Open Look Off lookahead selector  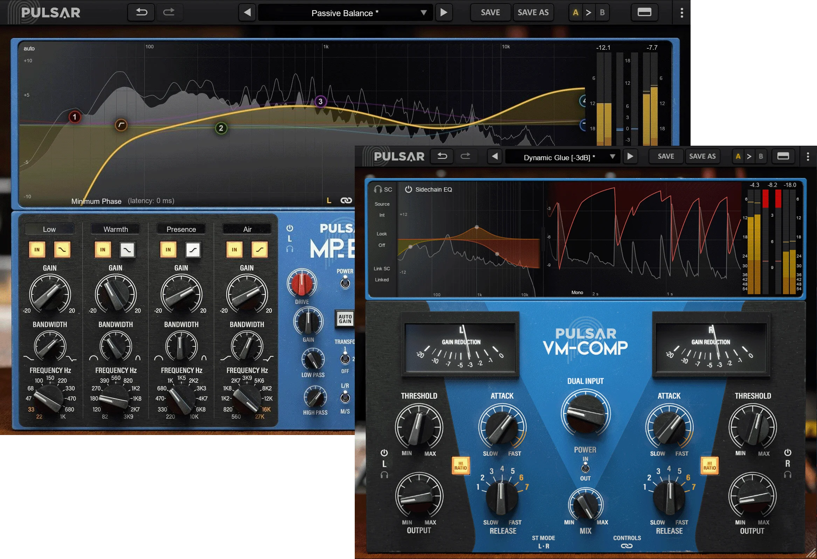click(382, 240)
